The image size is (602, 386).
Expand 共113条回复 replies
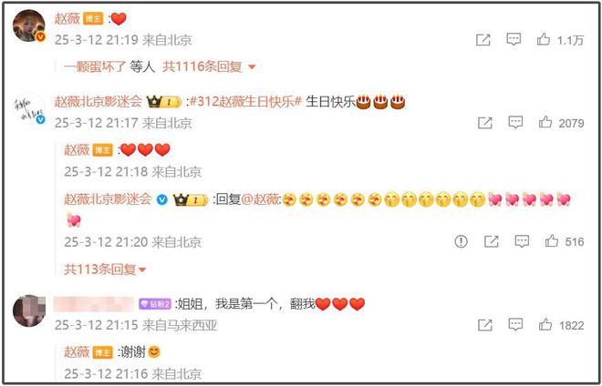tap(105, 269)
